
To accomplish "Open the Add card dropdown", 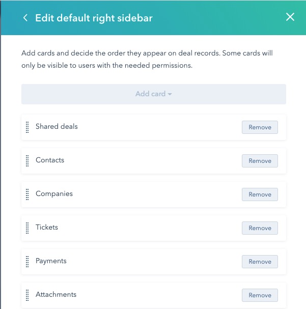I will (153, 94).
